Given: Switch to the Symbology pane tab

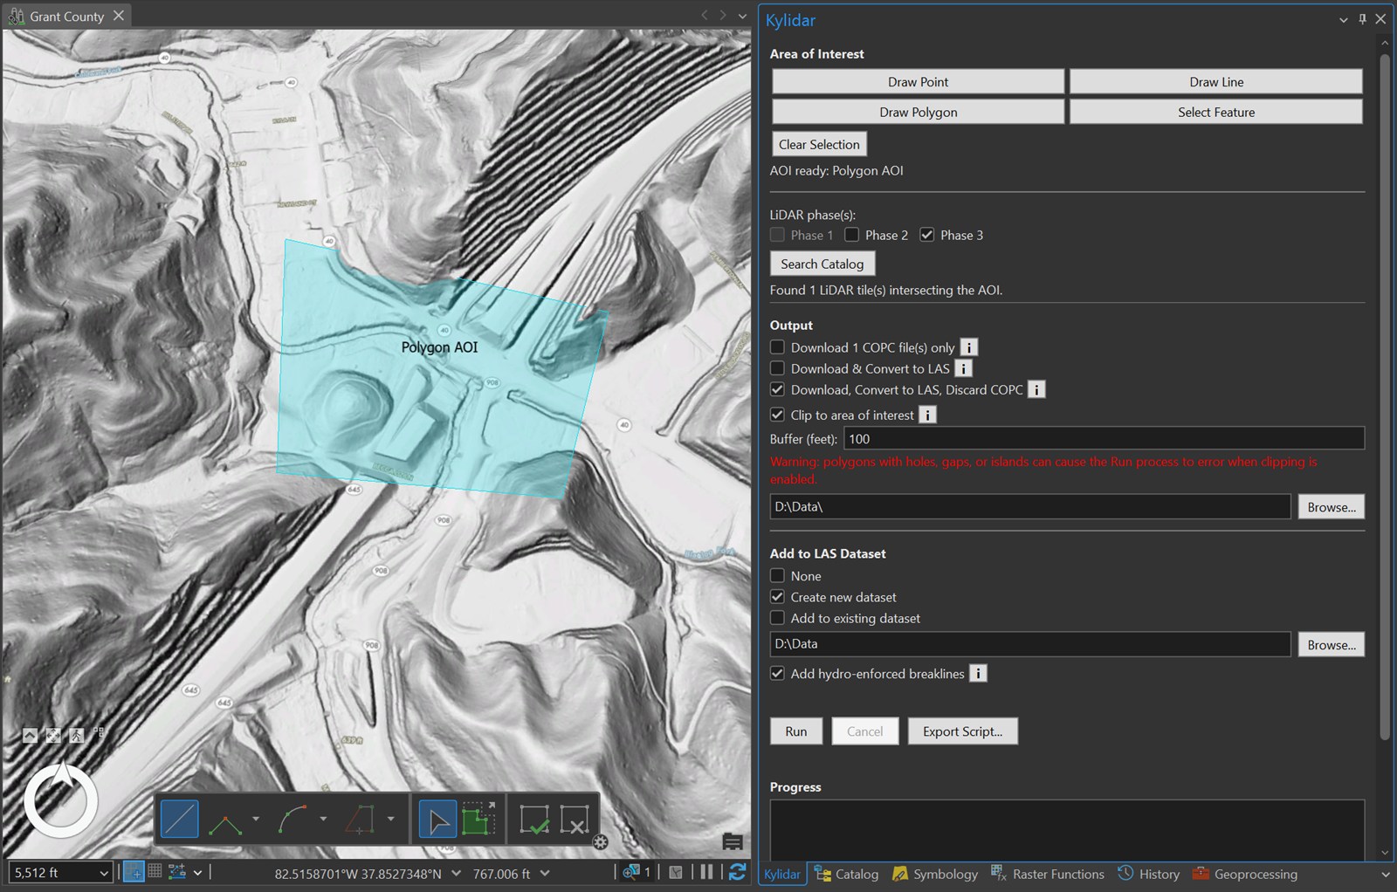Looking at the screenshot, I should tap(935, 874).
